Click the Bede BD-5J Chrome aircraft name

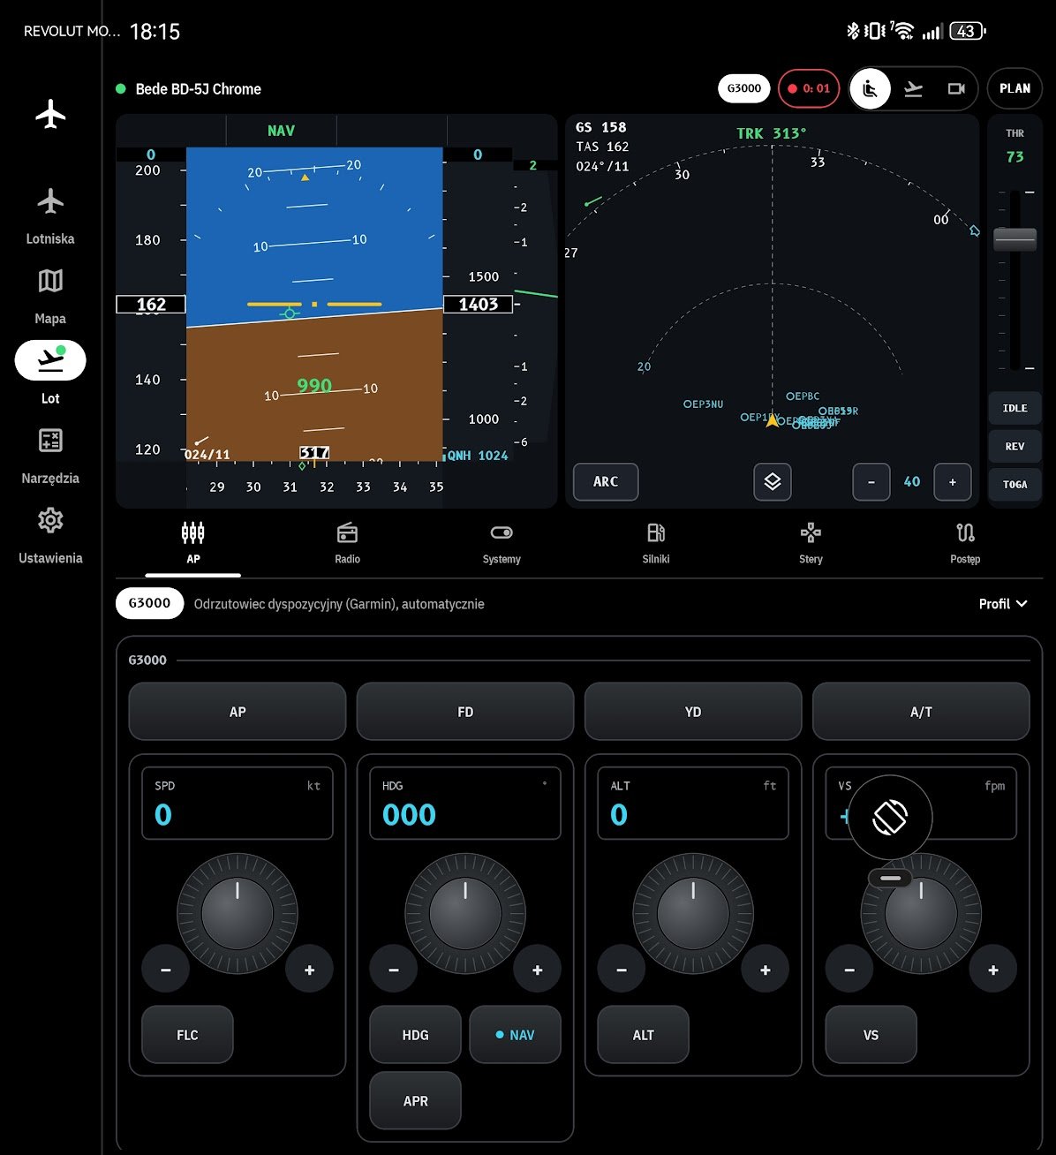pos(198,88)
